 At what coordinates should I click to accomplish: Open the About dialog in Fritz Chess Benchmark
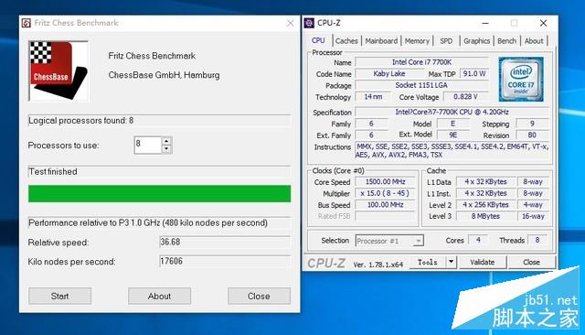[x=159, y=296]
